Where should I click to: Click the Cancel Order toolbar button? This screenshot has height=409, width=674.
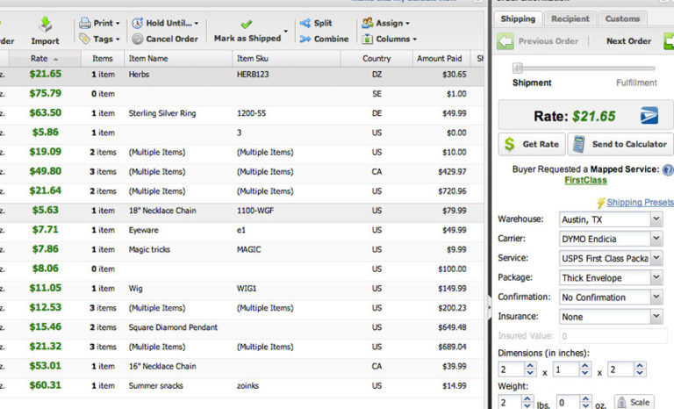click(165, 39)
